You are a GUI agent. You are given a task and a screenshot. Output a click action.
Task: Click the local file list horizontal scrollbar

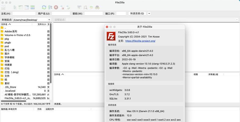pos(13,101)
